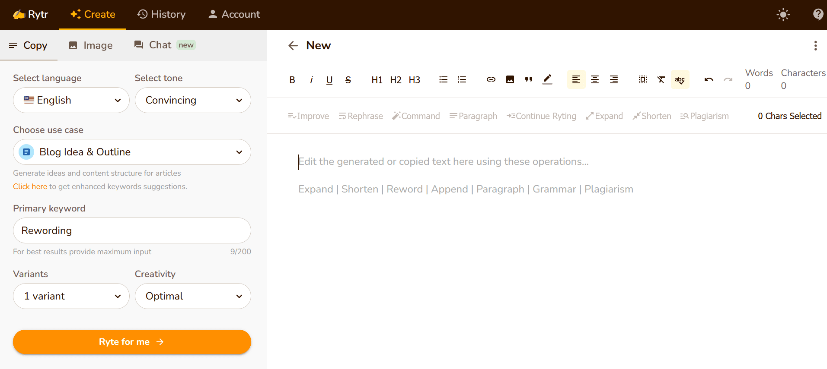Insert a link using the link icon

click(x=491, y=80)
